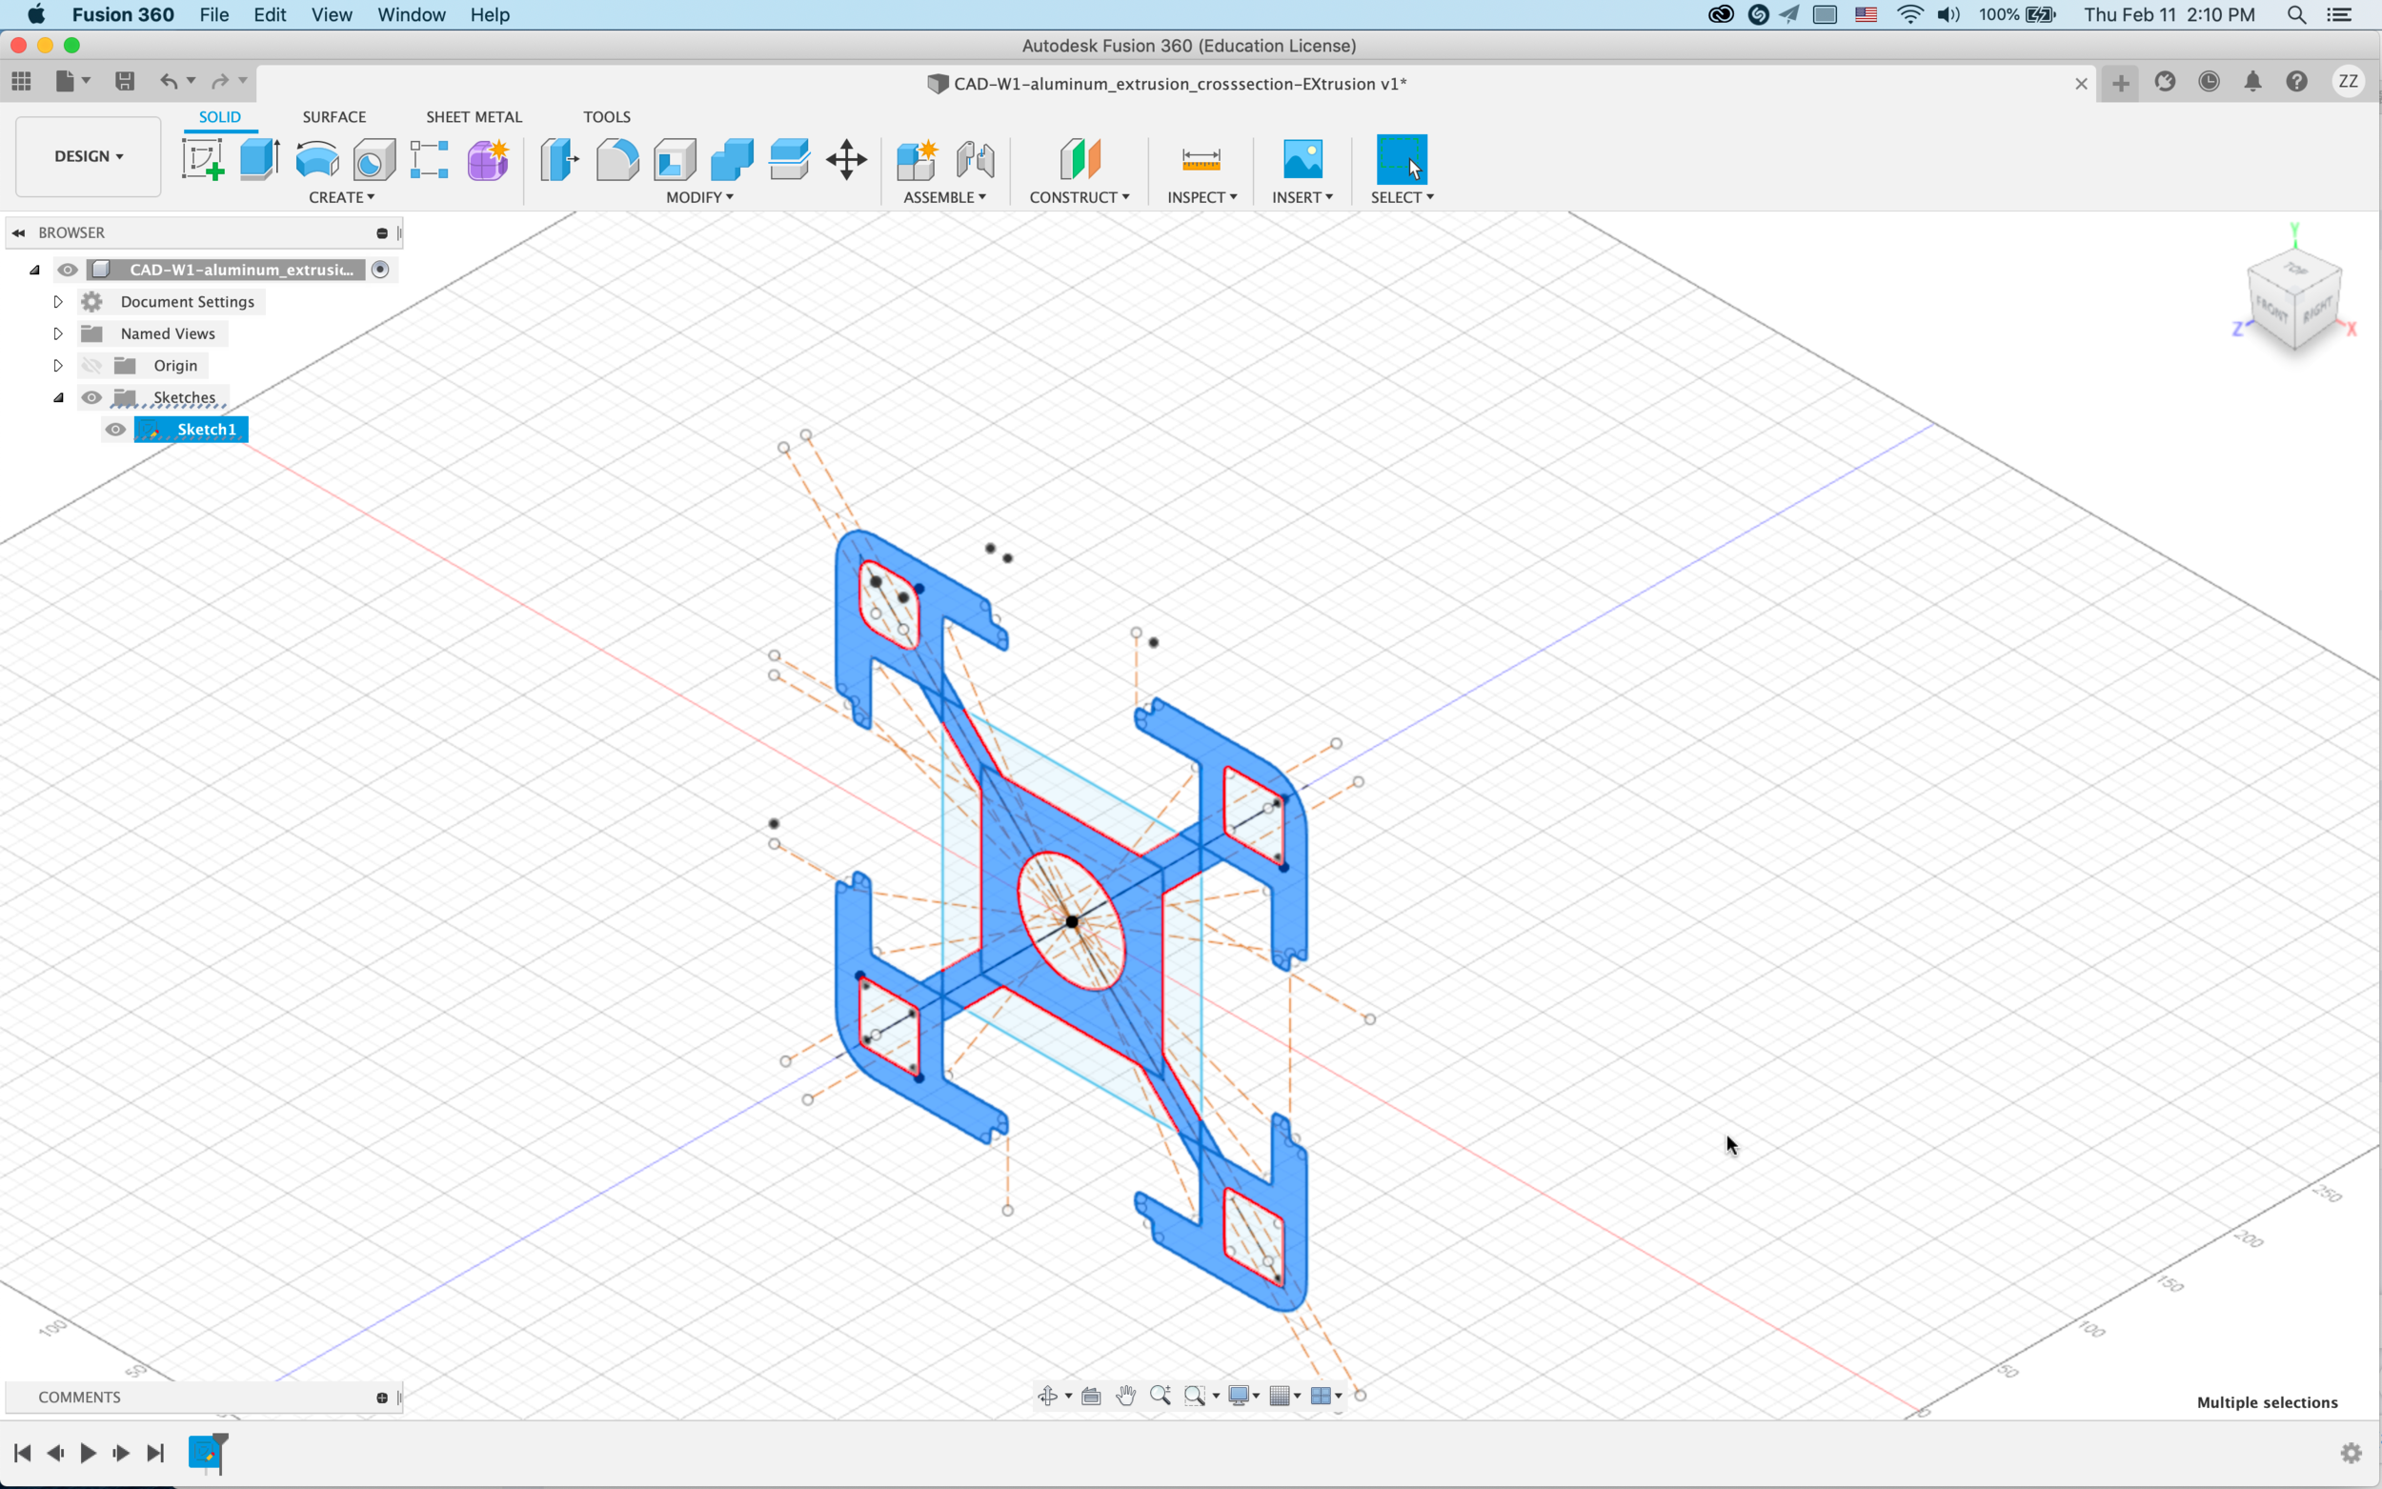Click the Measure tool under Inspect
The width and height of the screenshot is (2382, 1489).
pyautogui.click(x=1201, y=158)
